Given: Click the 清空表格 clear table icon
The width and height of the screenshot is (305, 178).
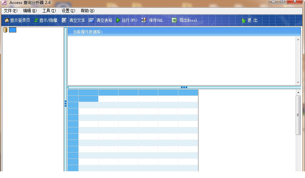Looking at the screenshot, I should [x=91, y=20].
